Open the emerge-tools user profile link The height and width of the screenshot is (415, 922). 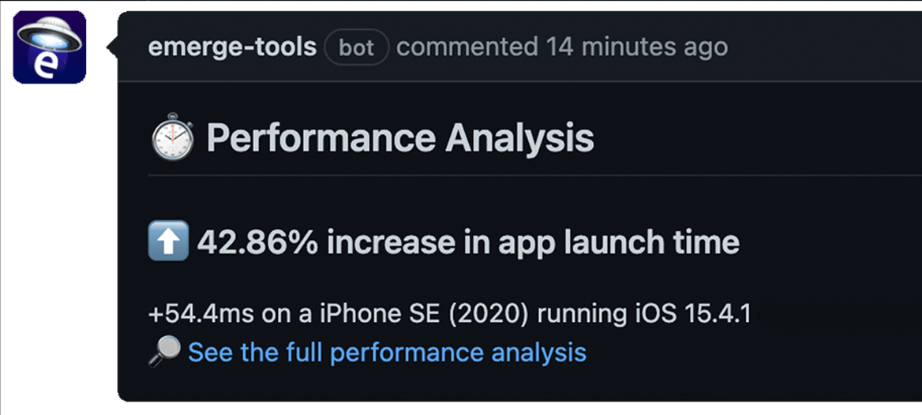click(x=232, y=47)
